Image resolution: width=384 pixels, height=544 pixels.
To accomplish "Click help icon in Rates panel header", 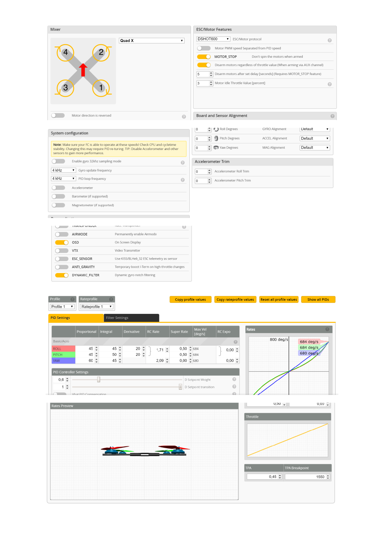I will pyautogui.click(x=327, y=329).
